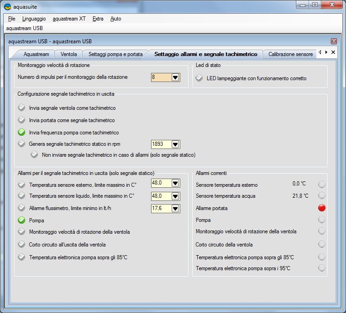Enable Invia segnale ventola come tachimetrico
346x313 pixels.
[21, 108]
